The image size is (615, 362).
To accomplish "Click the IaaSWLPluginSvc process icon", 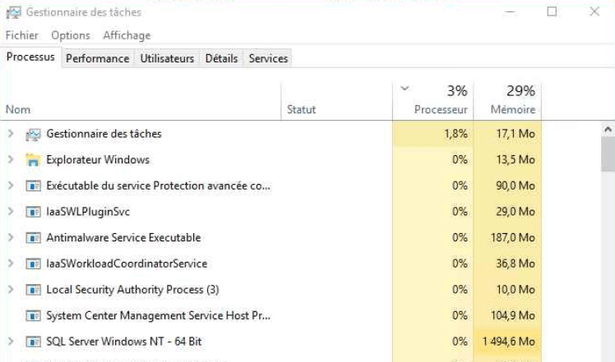I will pyautogui.click(x=34, y=212).
